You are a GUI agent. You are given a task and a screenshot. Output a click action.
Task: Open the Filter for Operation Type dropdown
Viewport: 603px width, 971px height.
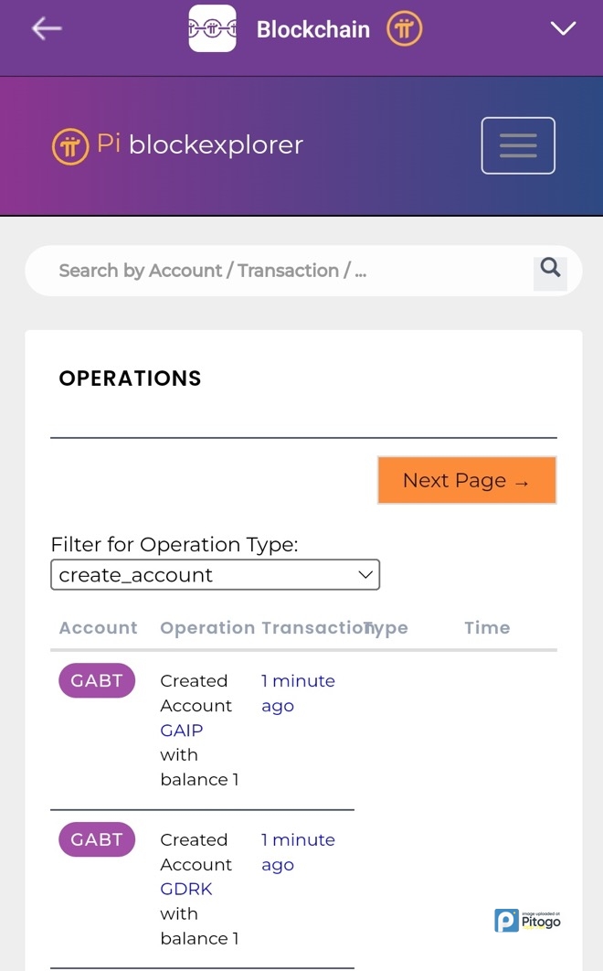(x=215, y=575)
